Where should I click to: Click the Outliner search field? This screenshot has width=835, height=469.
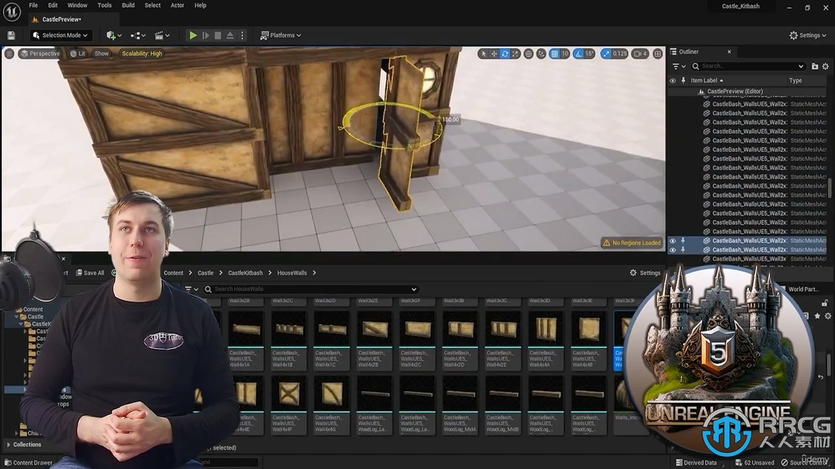click(x=749, y=66)
